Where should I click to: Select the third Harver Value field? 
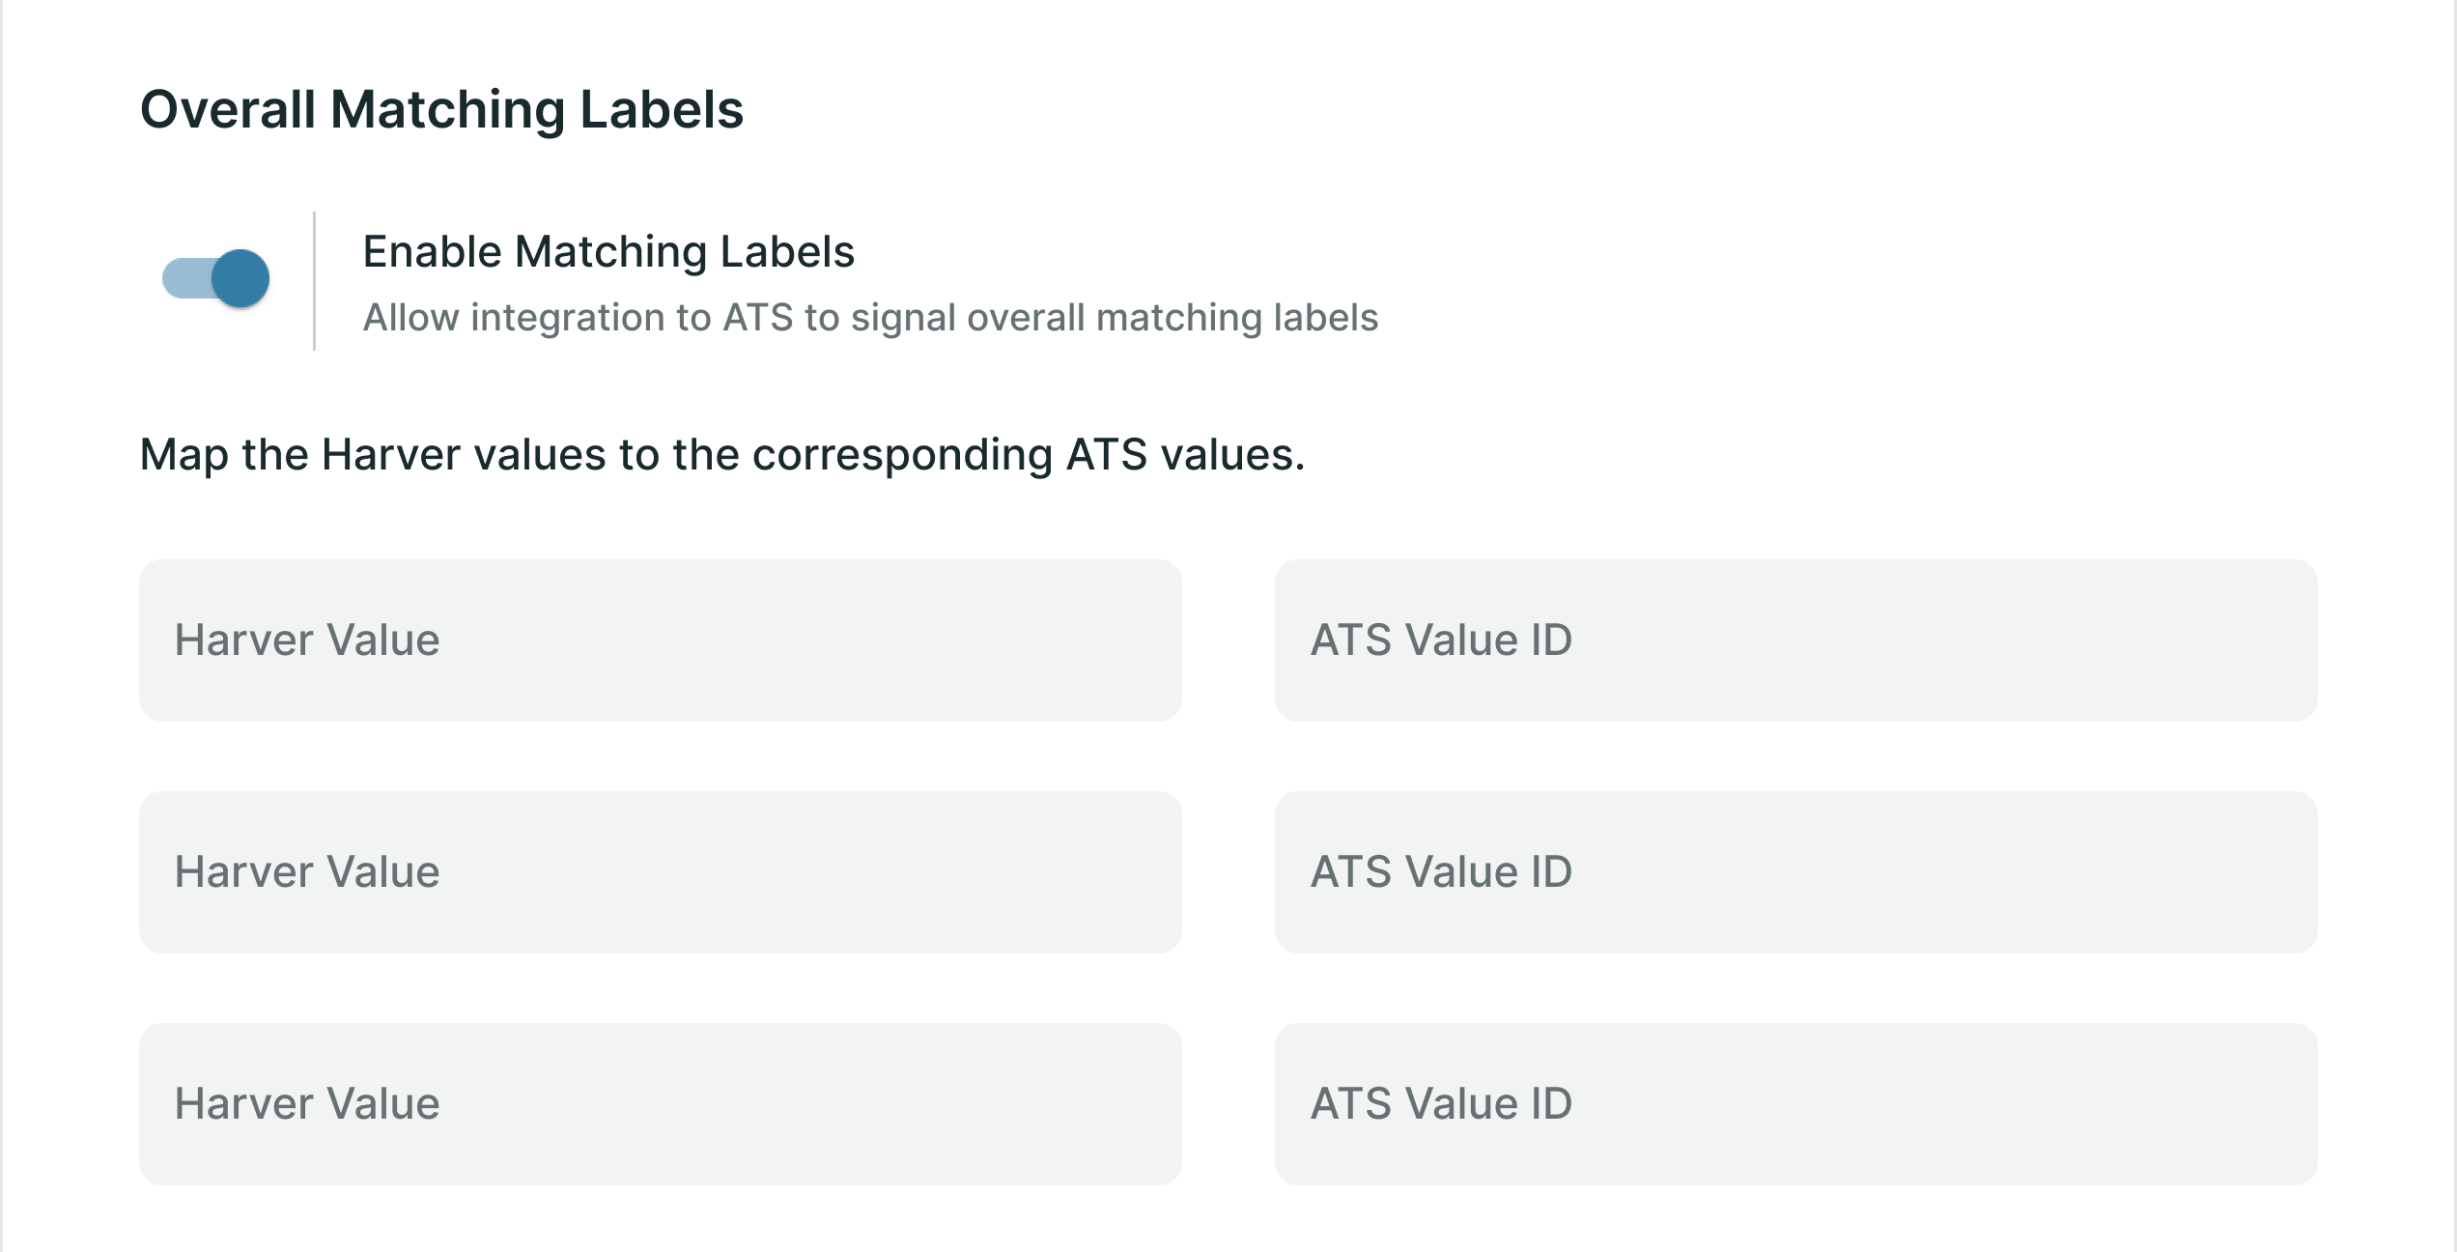660,1104
